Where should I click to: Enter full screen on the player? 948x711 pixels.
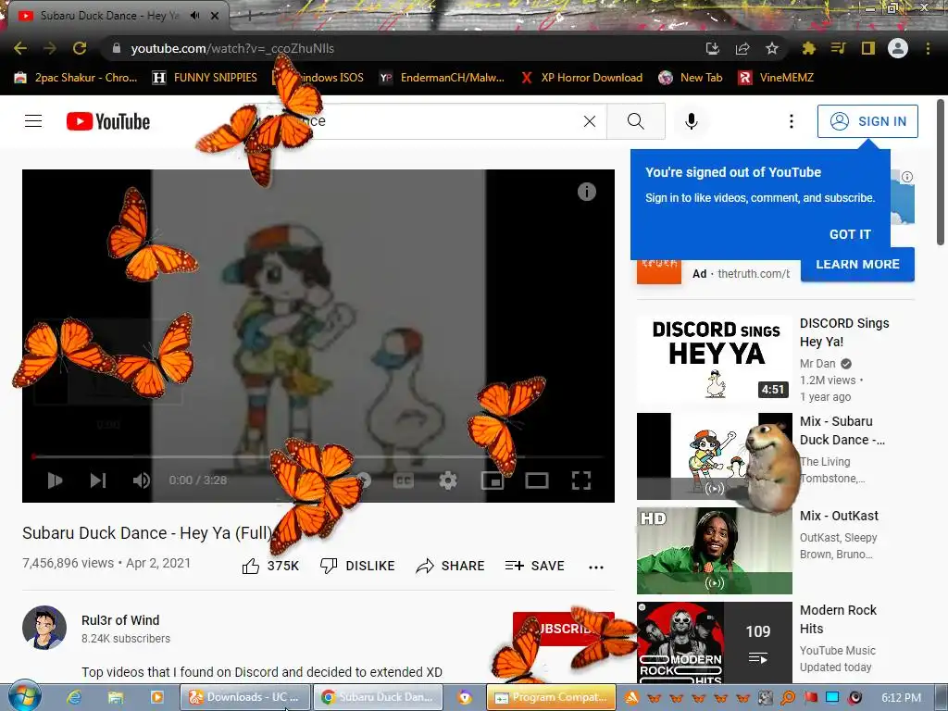click(581, 480)
